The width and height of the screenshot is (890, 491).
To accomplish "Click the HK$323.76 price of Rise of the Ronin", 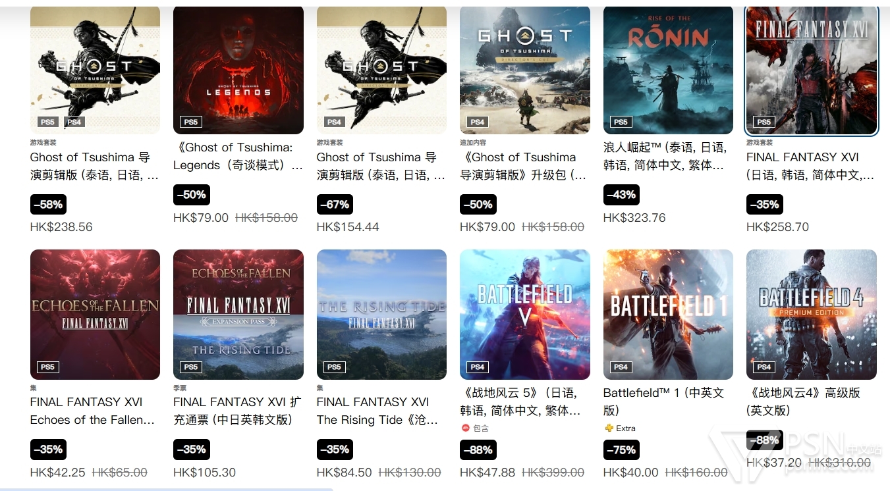I will 634,218.
